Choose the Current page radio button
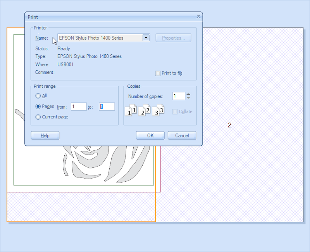The width and height of the screenshot is (310, 252). [x=38, y=117]
